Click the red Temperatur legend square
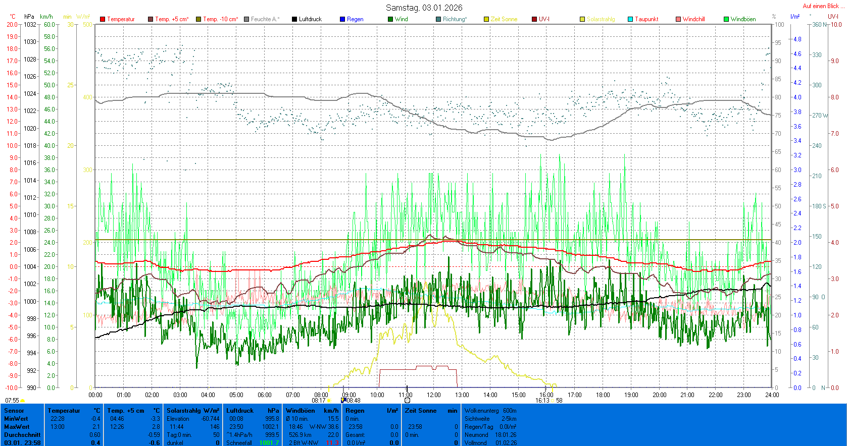 [103, 19]
